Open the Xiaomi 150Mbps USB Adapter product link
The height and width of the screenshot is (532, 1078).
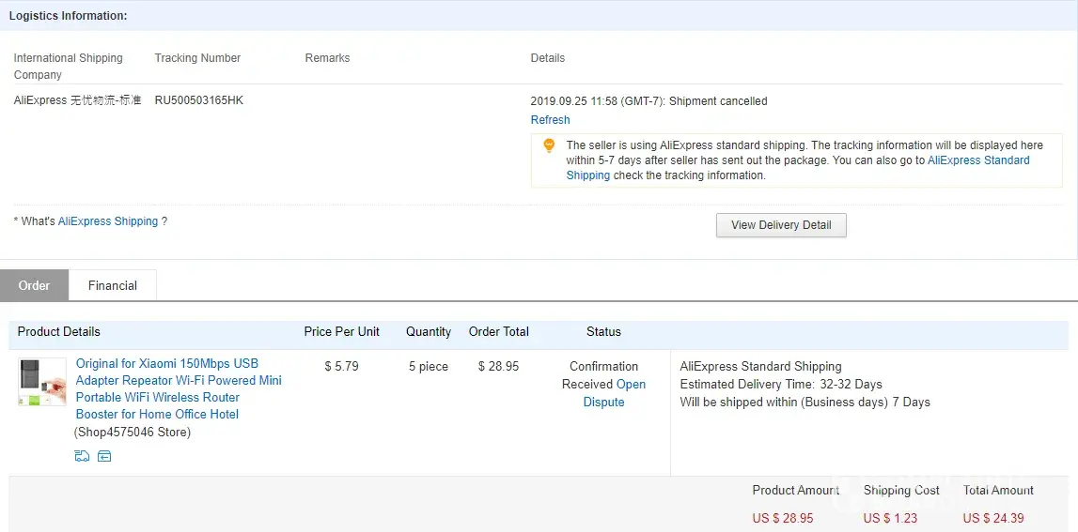tap(179, 388)
